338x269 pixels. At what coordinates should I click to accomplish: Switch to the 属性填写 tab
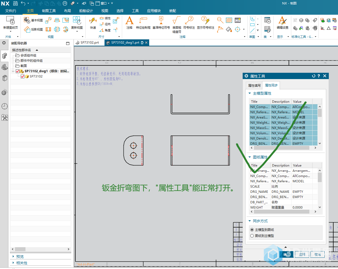click(254, 85)
